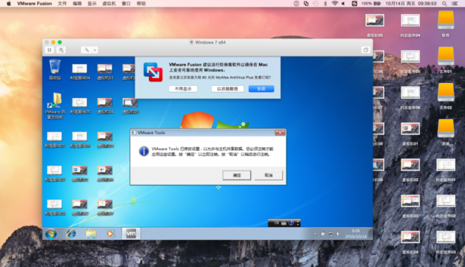Click the Unity view icon at the toolbar's right end
This screenshot has width=465, height=267.
(x=366, y=50)
